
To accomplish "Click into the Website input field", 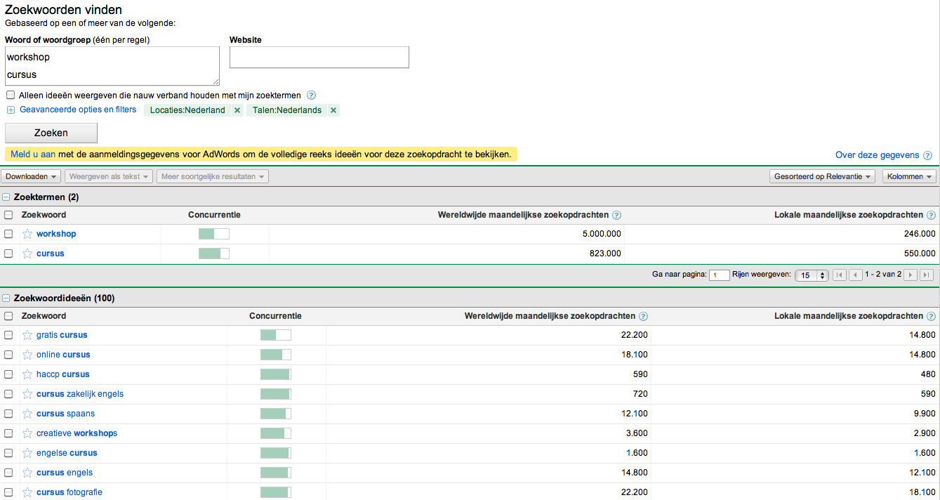I will click(319, 58).
